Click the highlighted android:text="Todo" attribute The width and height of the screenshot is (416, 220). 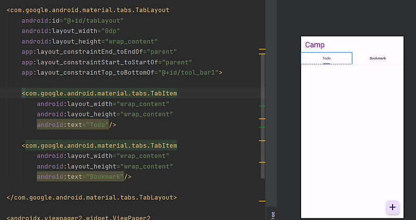tap(73, 125)
